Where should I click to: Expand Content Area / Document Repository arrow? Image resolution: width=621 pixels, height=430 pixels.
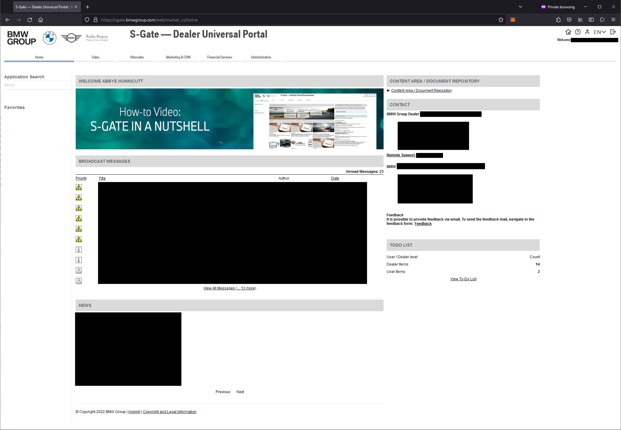tap(388, 91)
